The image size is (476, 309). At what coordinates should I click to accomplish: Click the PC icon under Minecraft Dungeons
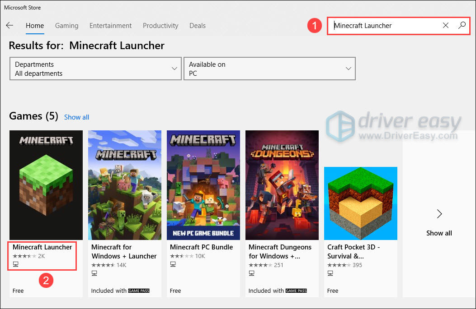[x=252, y=273]
